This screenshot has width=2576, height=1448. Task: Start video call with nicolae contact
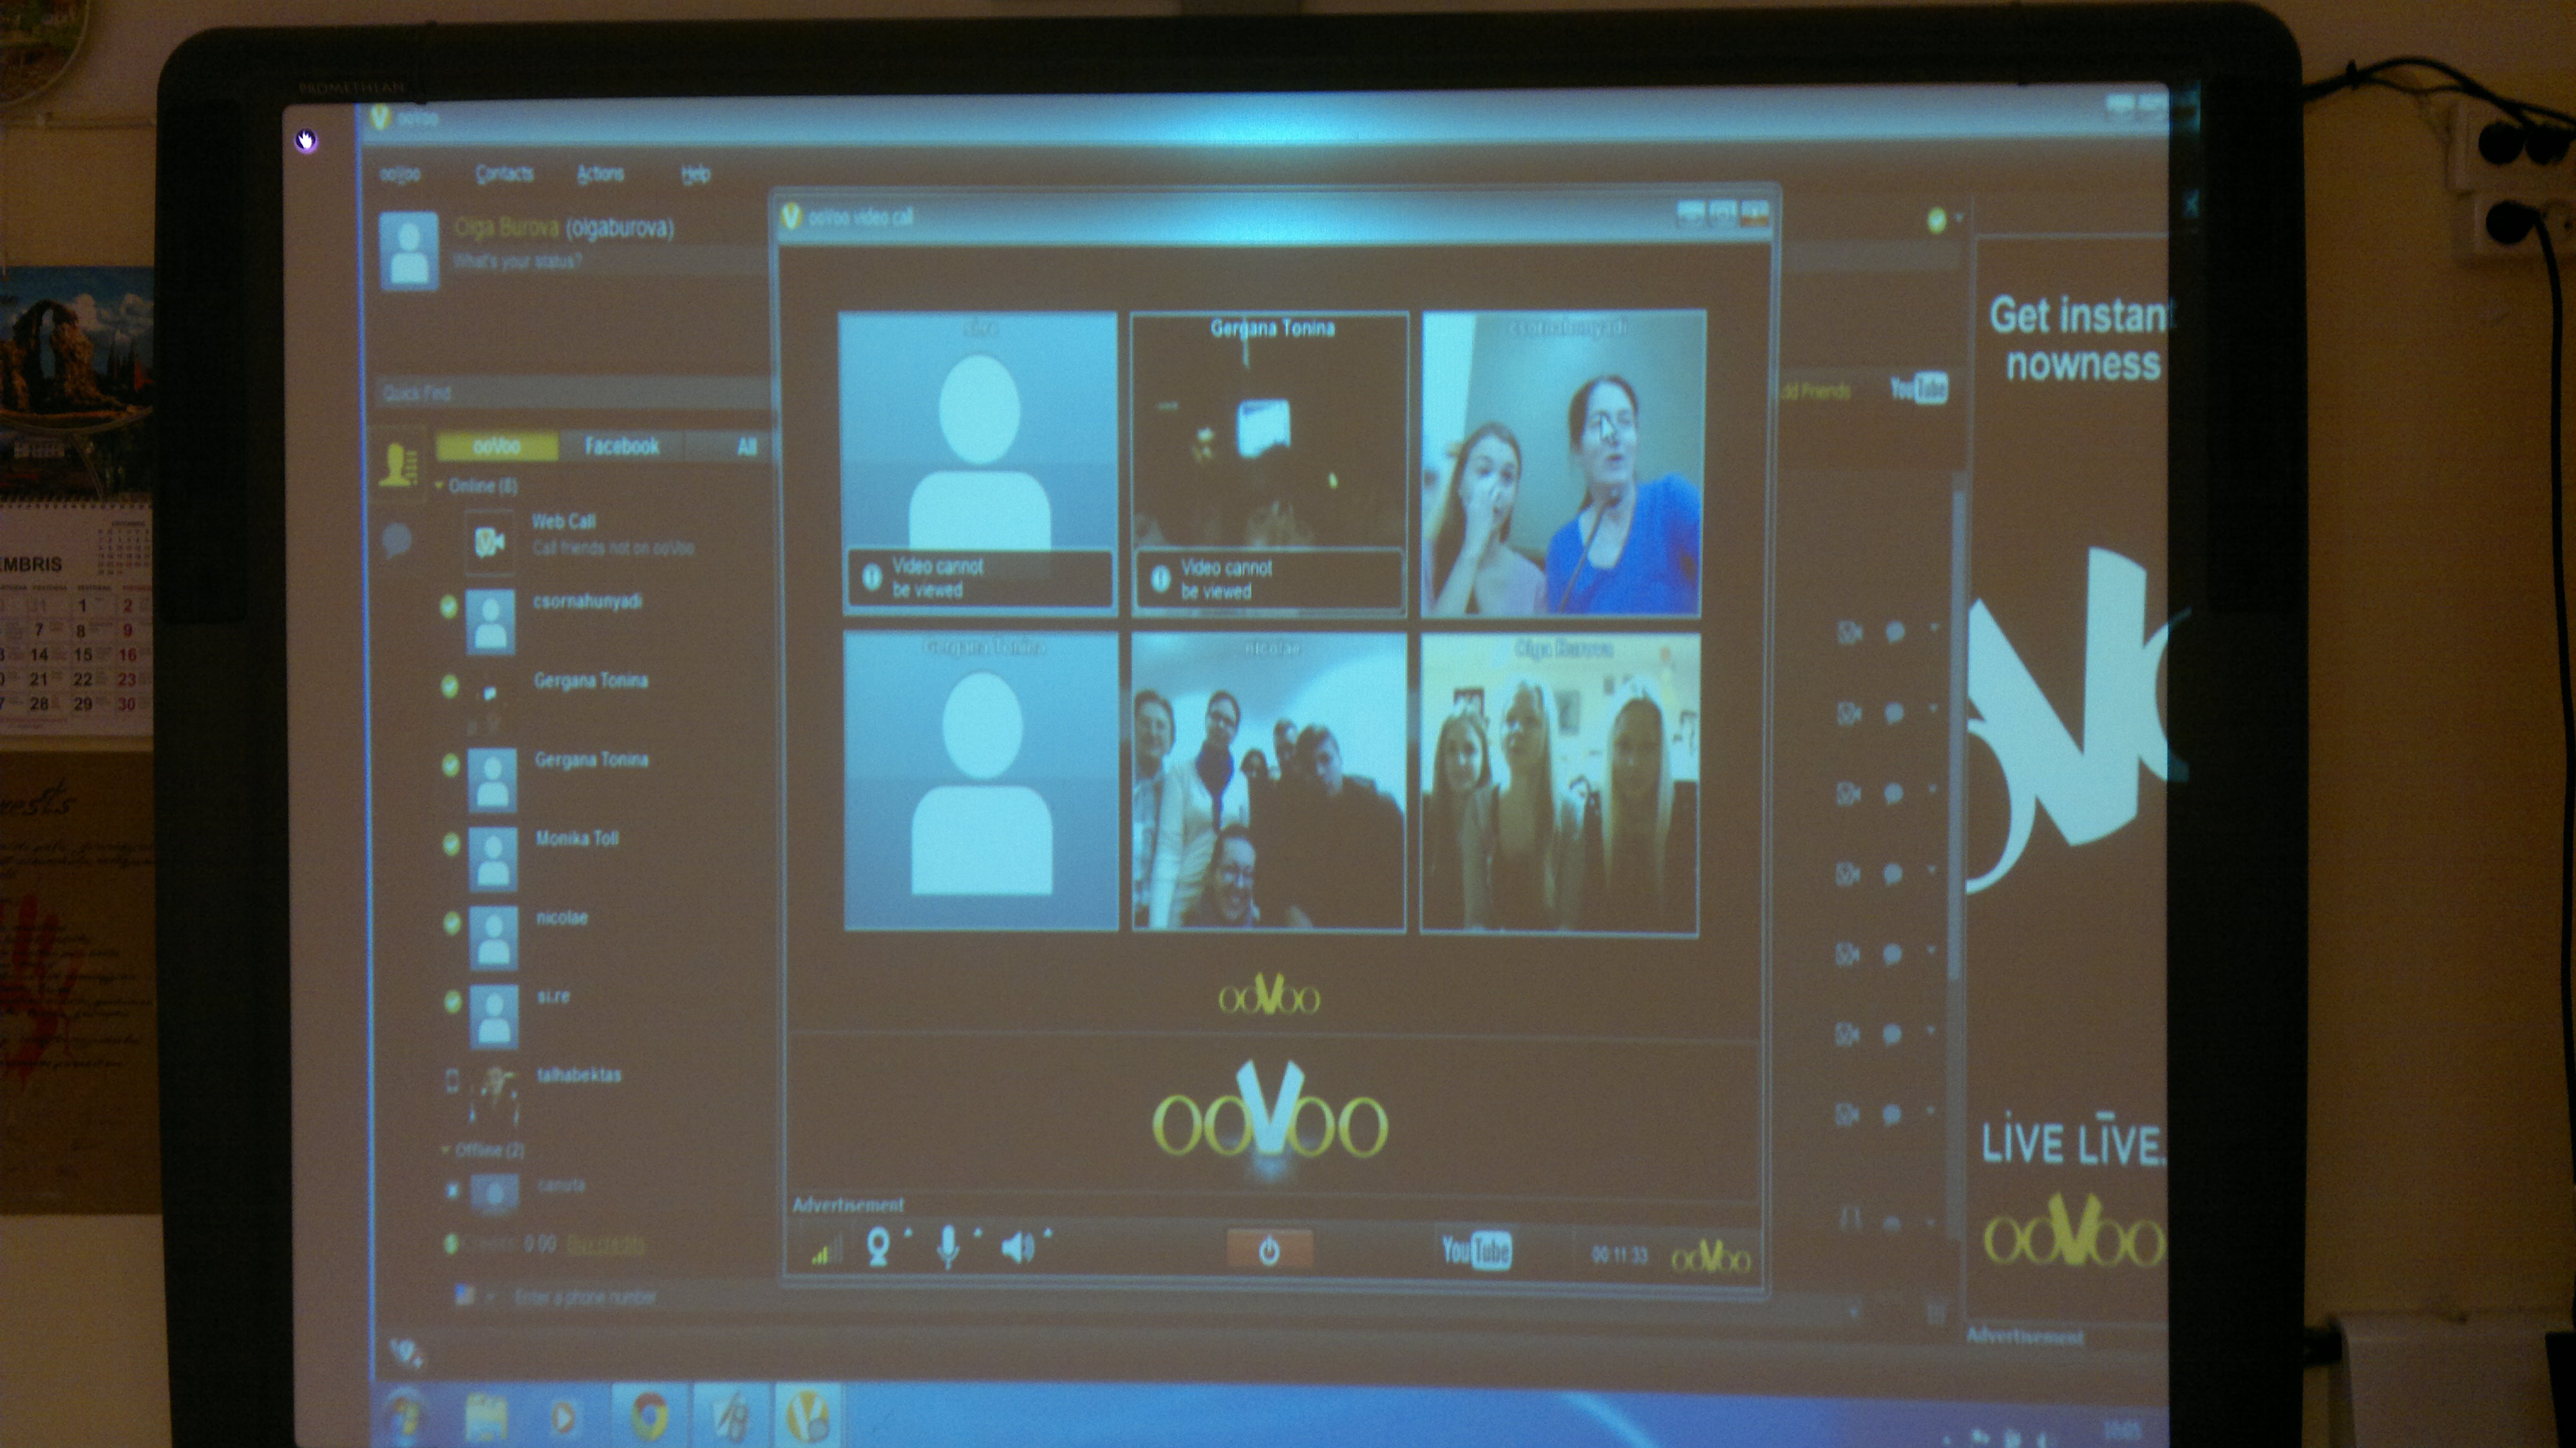pyautogui.click(x=1848, y=954)
